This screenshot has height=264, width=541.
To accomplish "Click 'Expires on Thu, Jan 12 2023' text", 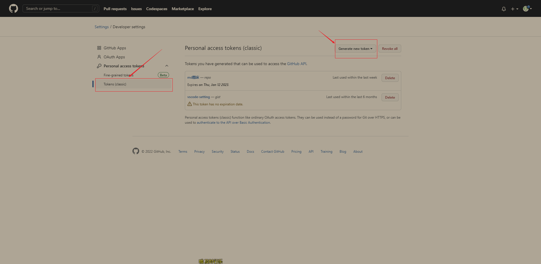I will (x=208, y=85).
